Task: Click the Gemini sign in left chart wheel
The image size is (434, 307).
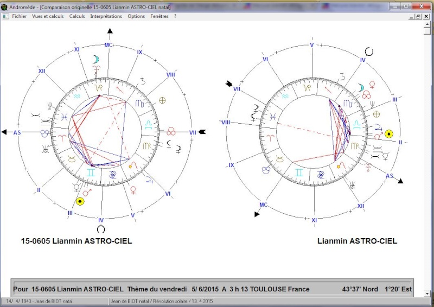Action: (x=91, y=172)
